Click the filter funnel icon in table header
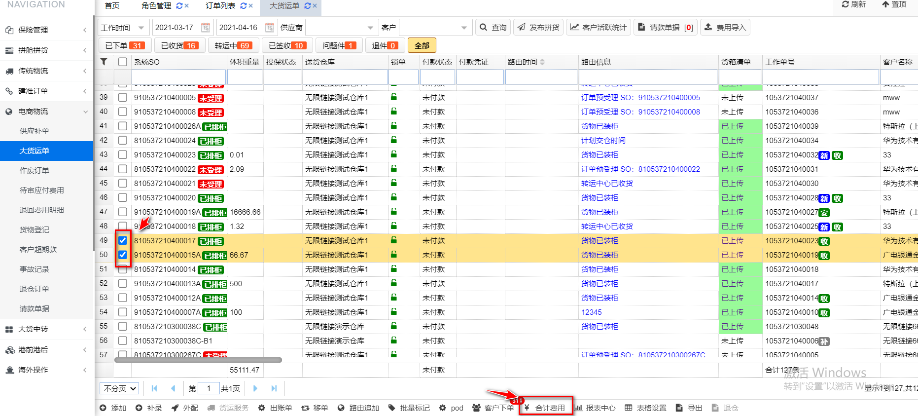Screen dimensions: 918x416 click(104, 62)
